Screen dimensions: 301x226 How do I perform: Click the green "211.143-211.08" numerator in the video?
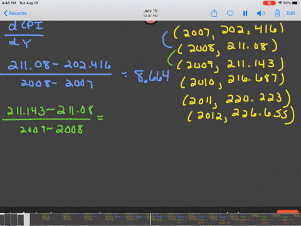50,110
